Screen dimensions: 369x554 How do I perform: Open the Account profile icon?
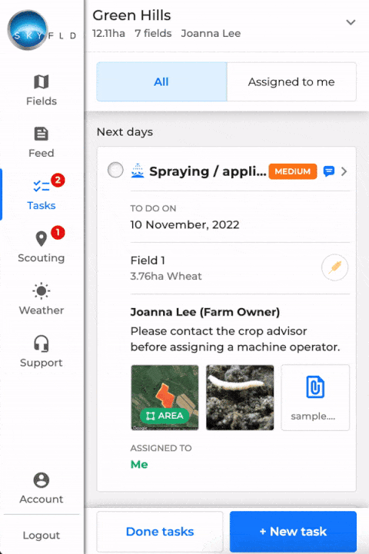pyautogui.click(x=42, y=480)
